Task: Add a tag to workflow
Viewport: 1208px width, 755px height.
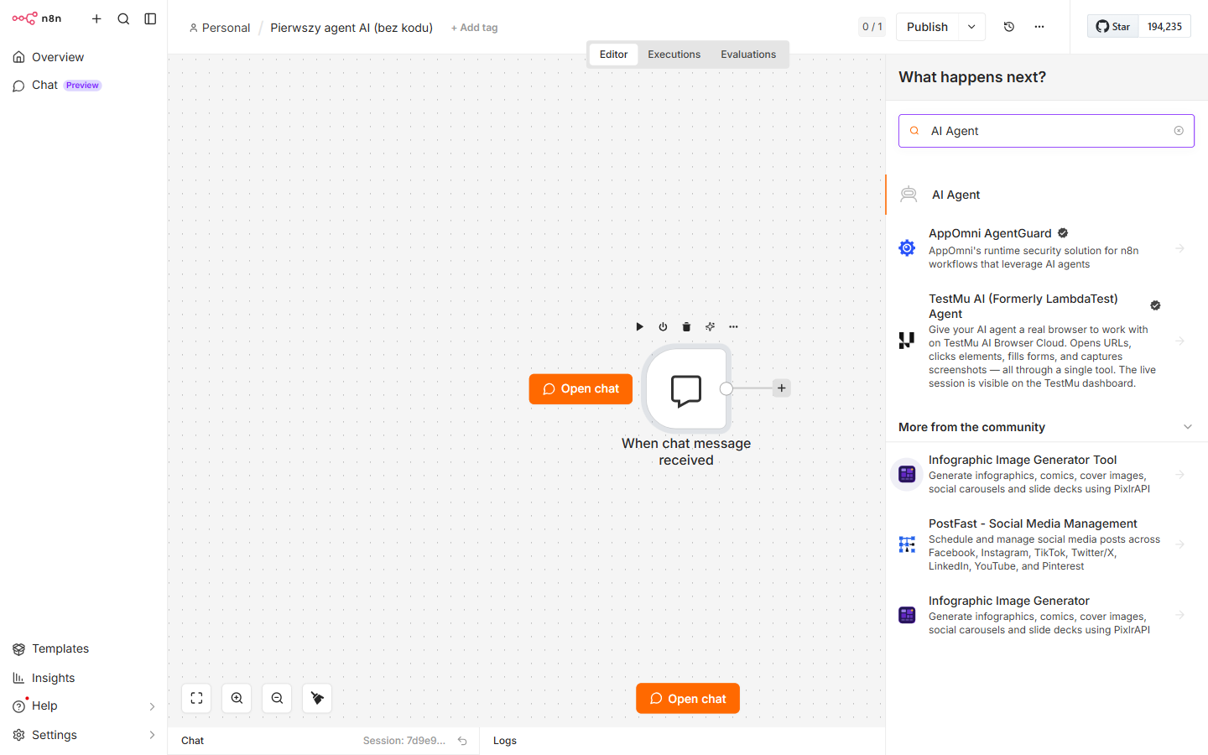Action: click(474, 28)
